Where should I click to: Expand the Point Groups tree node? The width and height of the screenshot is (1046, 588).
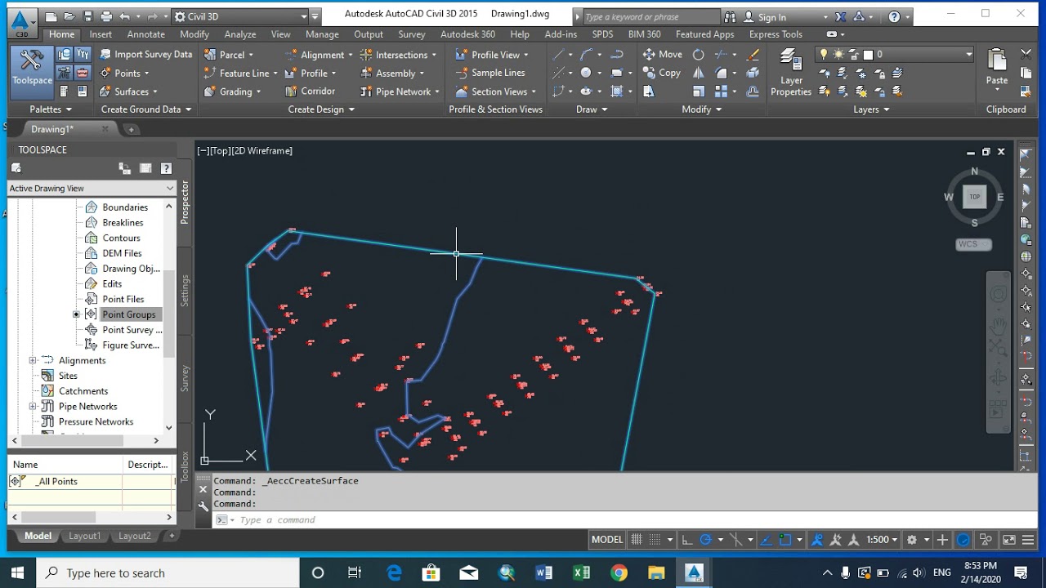pyautogui.click(x=76, y=314)
